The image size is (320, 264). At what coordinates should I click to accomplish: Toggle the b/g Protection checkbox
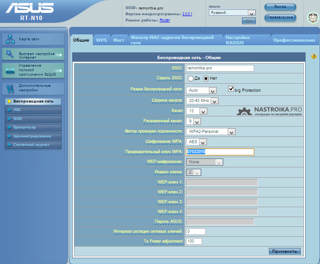(231, 89)
